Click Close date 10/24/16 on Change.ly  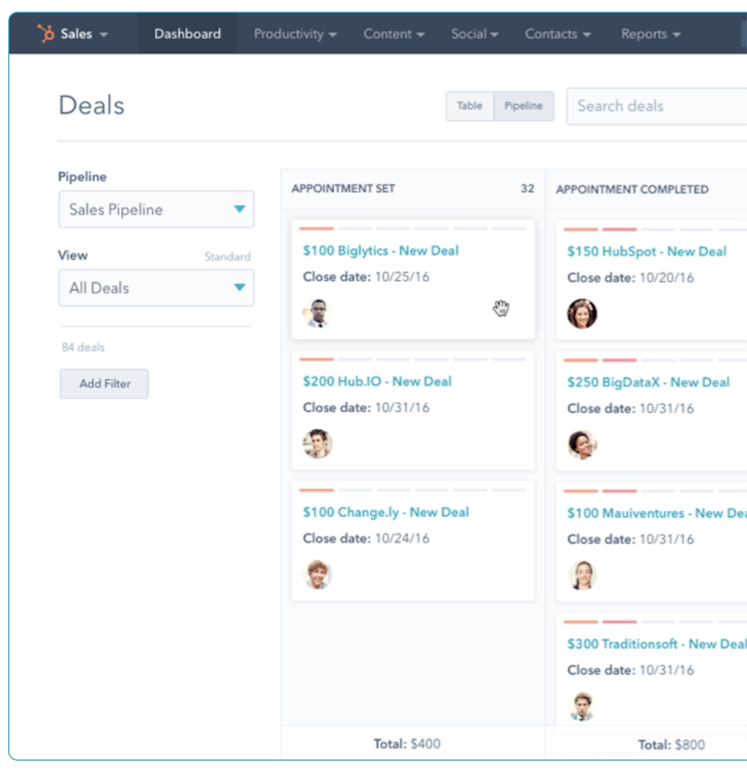pyautogui.click(x=366, y=538)
